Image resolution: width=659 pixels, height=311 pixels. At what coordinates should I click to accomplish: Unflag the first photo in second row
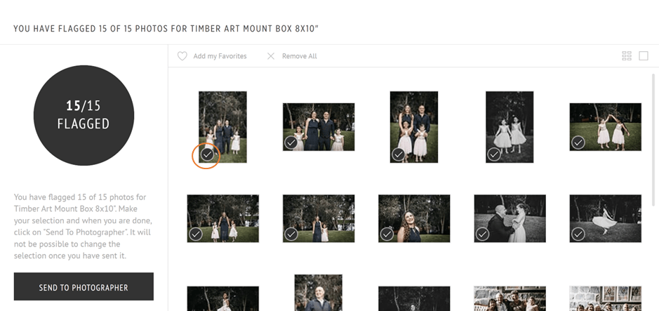[x=196, y=234]
